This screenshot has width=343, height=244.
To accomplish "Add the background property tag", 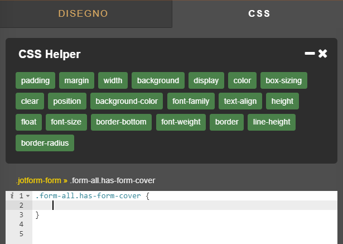I will coord(158,80).
